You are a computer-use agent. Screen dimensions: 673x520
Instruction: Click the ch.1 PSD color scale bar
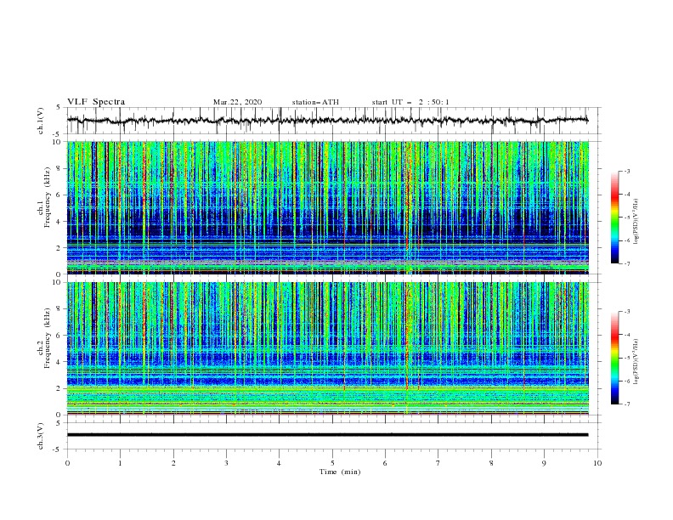coord(615,218)
